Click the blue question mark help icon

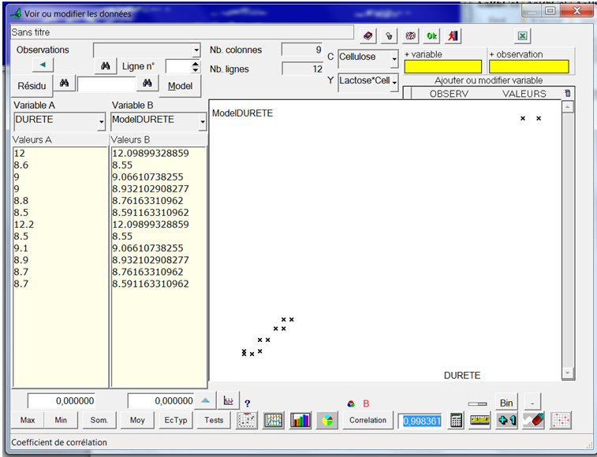click(x=247, y=402)
